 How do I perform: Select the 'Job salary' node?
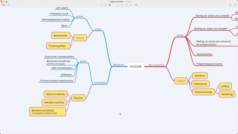click(x=62, y=8)
